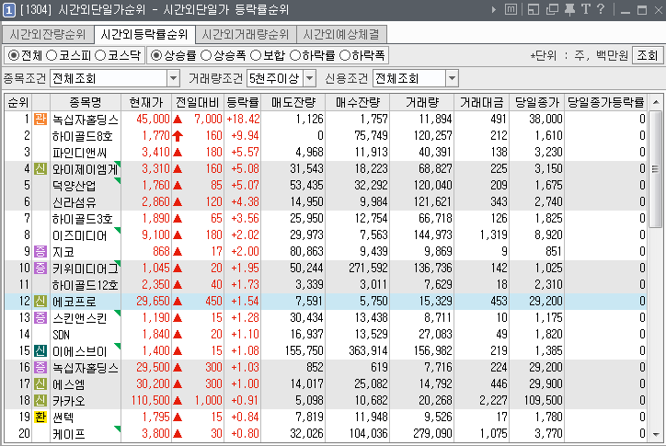The image size is (666, 446).
Task: Click the list menu icon beside the scrollbar
Action: point(655,169)
